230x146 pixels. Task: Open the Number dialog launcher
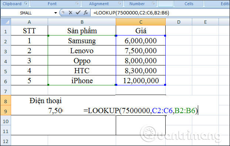pyautogui.click(x=153, y=3)
